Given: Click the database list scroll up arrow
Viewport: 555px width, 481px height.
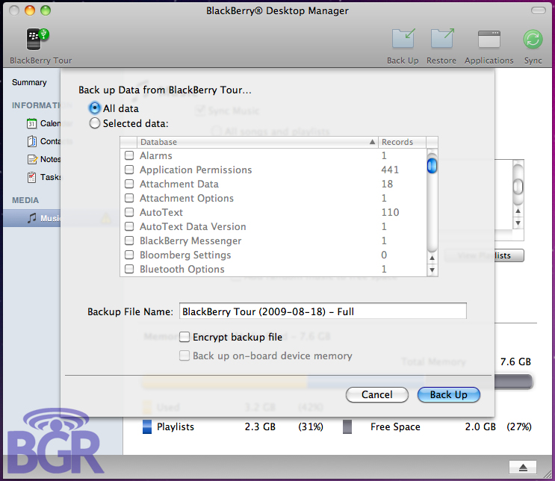Looking at the screenshot, I should point(432,258).
